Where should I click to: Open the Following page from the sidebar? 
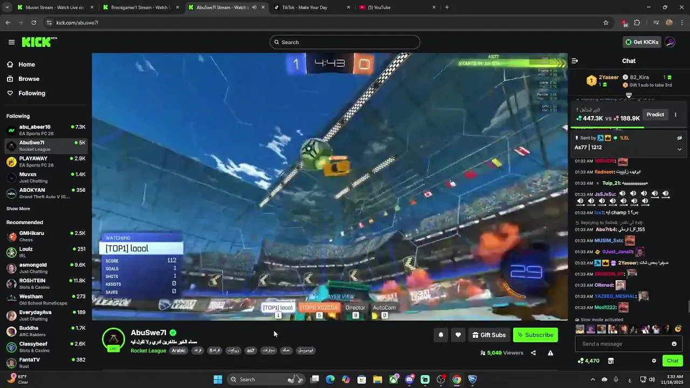(x=32, y=93)
